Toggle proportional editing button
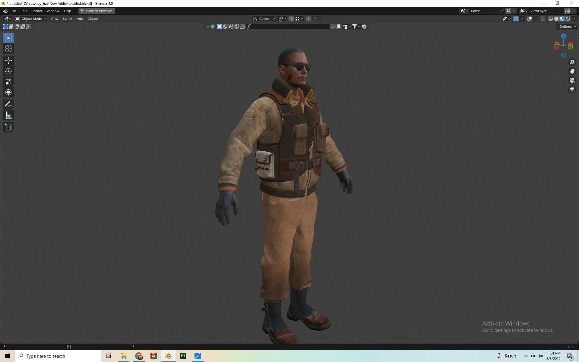Image resolution: width=579 pixels, height=362 pixels. pos(308,19)
